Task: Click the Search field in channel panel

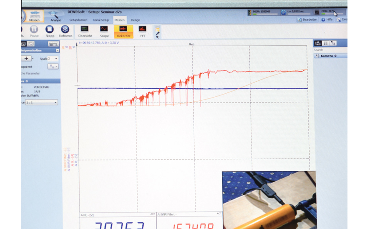Action: pyautogui.click(x=330, y=50)
